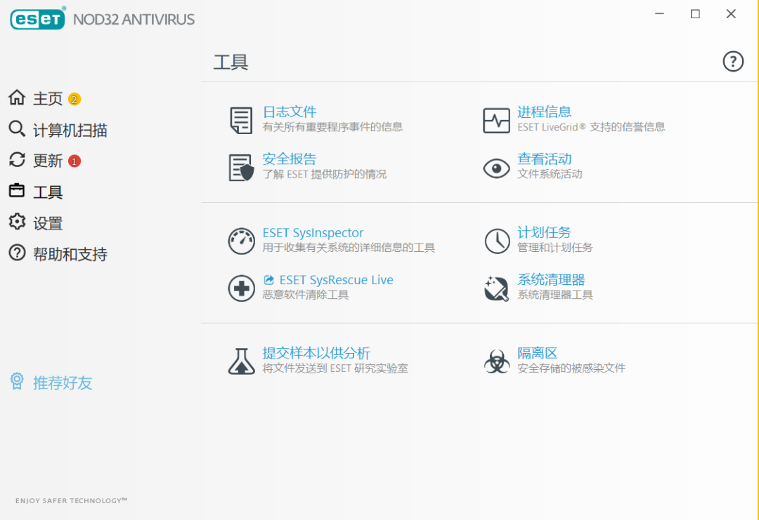Click the 计划任务 clock icon
Viewport: 759px width, 520px height.
pos(497,241)
